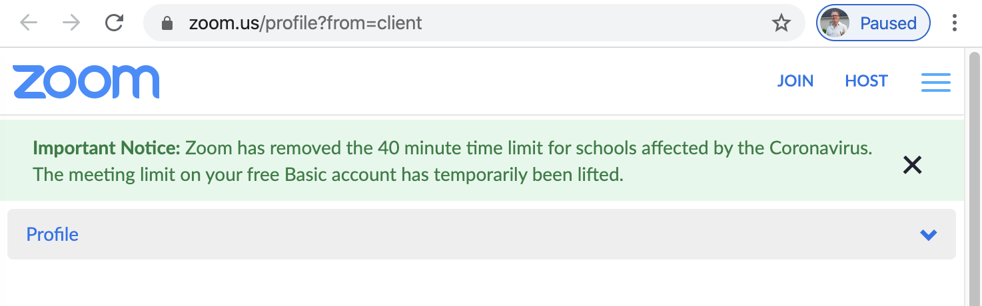Click the Important Notice message text

pyautogui.click(x=452, y=161)
